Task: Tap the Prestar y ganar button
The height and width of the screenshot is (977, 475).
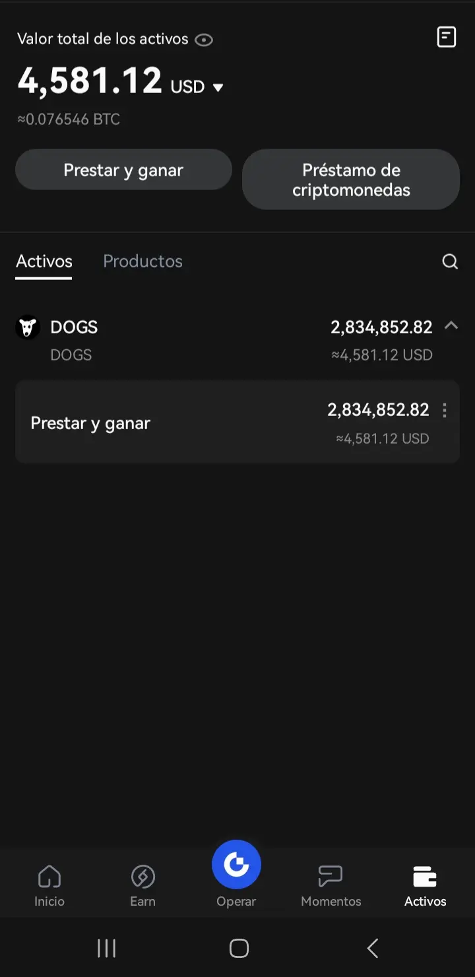Action: tap(123, 170)
